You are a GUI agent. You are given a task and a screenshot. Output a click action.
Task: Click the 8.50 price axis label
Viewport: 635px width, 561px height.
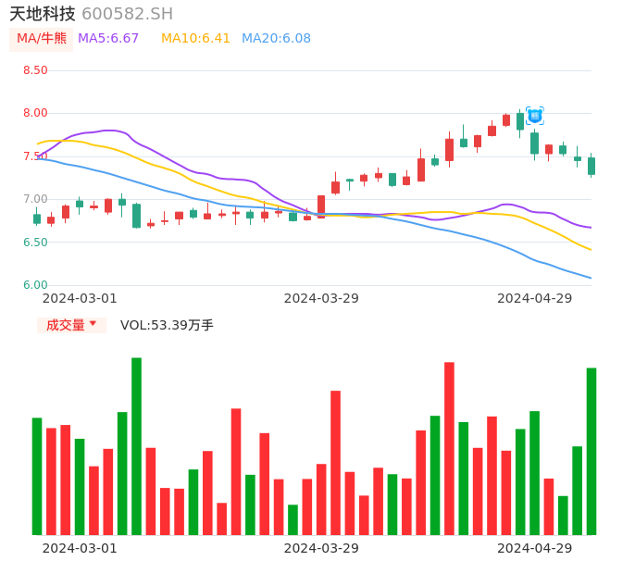click(x=35, y=70)
